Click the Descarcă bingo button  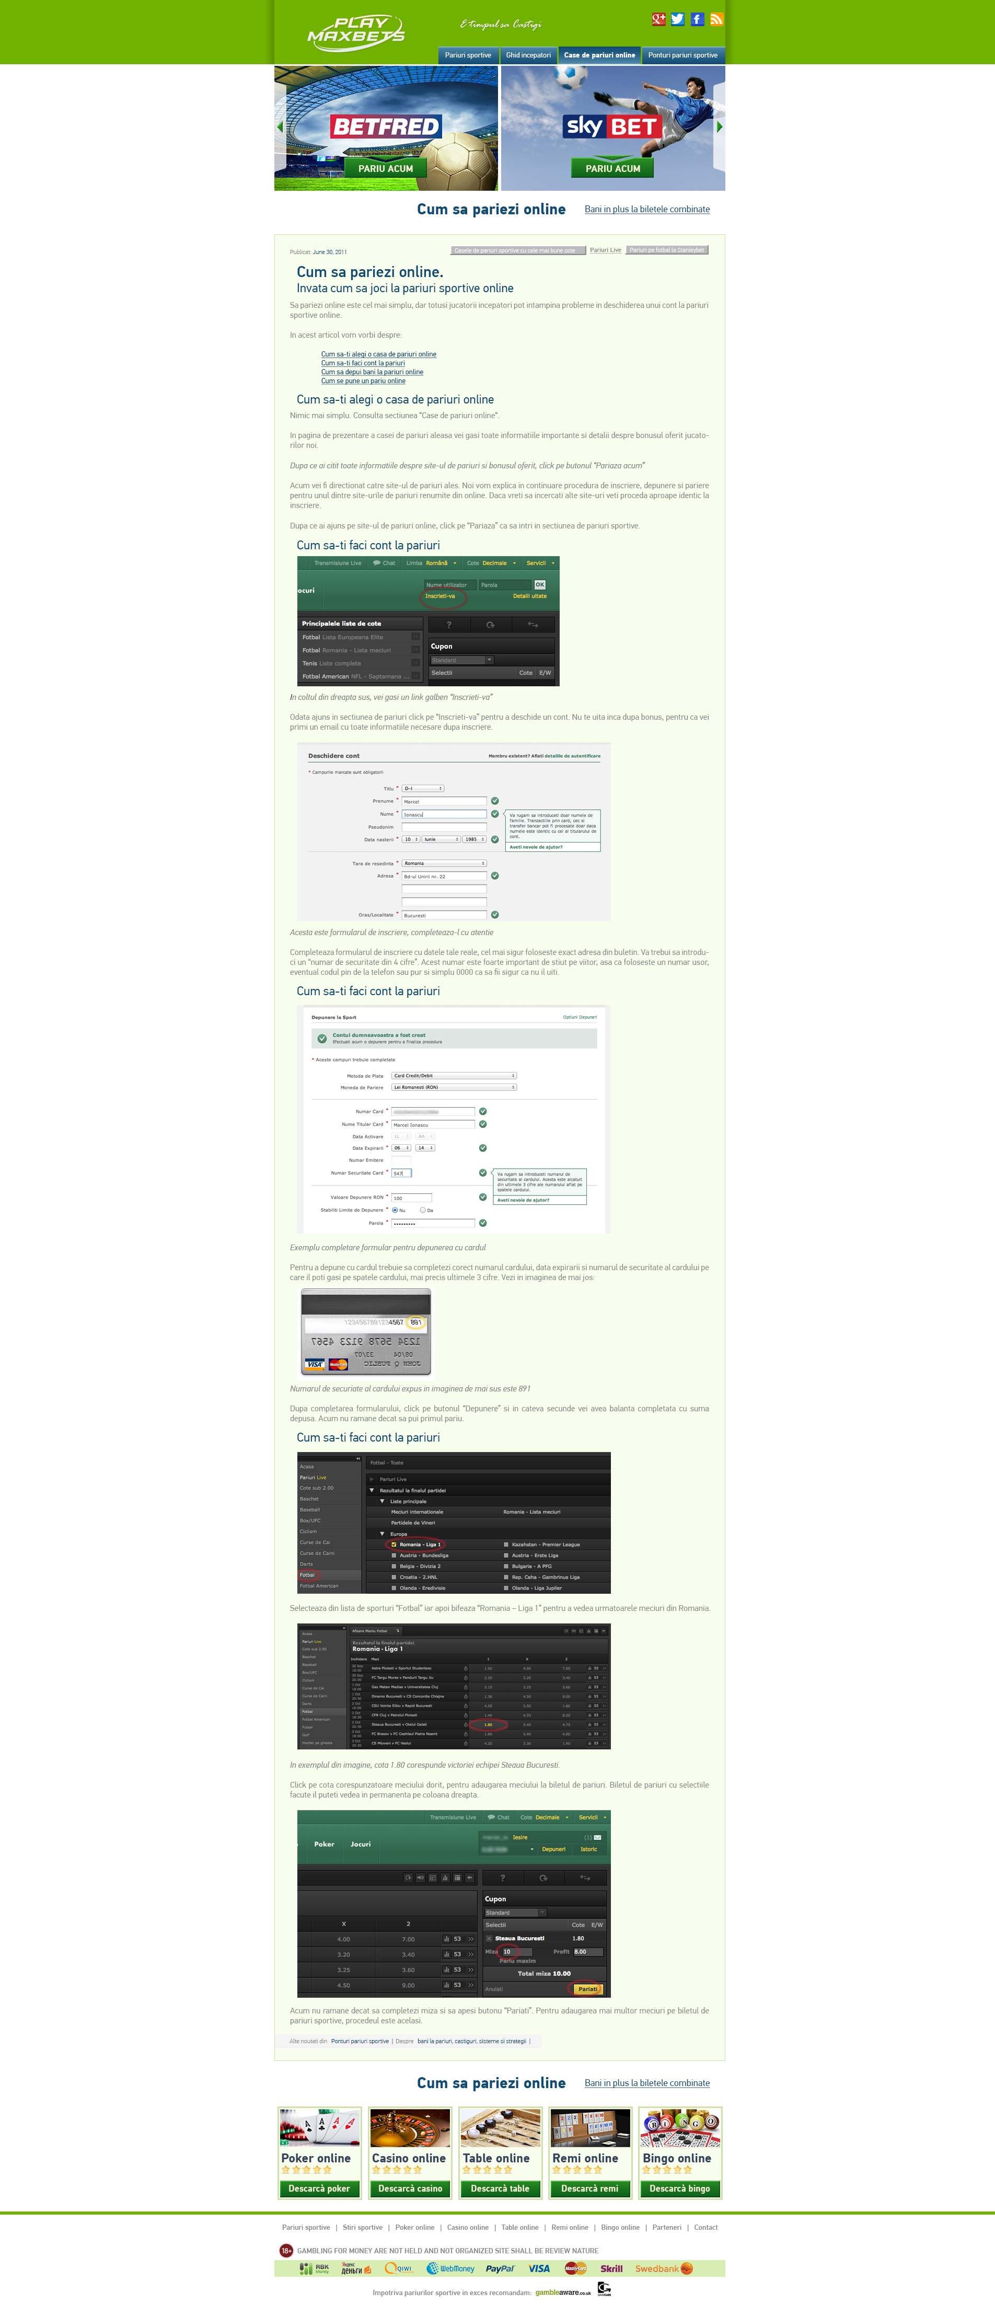[680, 2188]
